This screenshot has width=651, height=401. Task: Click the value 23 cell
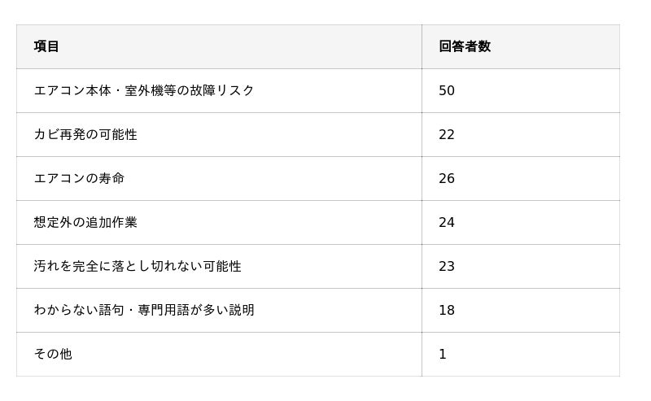447,266
